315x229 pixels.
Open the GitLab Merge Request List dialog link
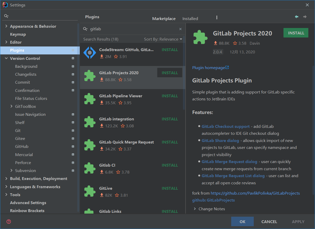tap(233, 176)
